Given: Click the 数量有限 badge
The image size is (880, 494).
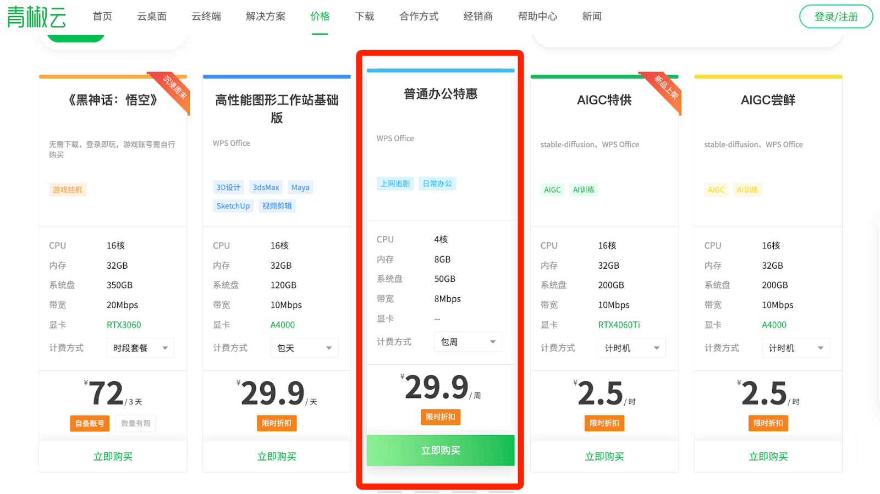Looking at the screenshot, I should tap(136, 424).
